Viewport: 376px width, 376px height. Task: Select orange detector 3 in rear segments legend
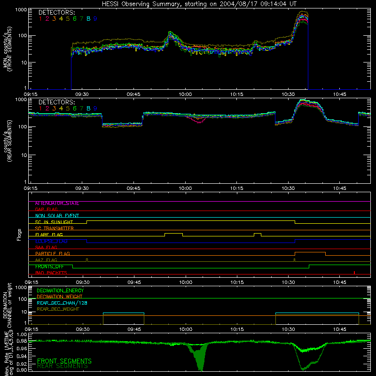point(54,109)
